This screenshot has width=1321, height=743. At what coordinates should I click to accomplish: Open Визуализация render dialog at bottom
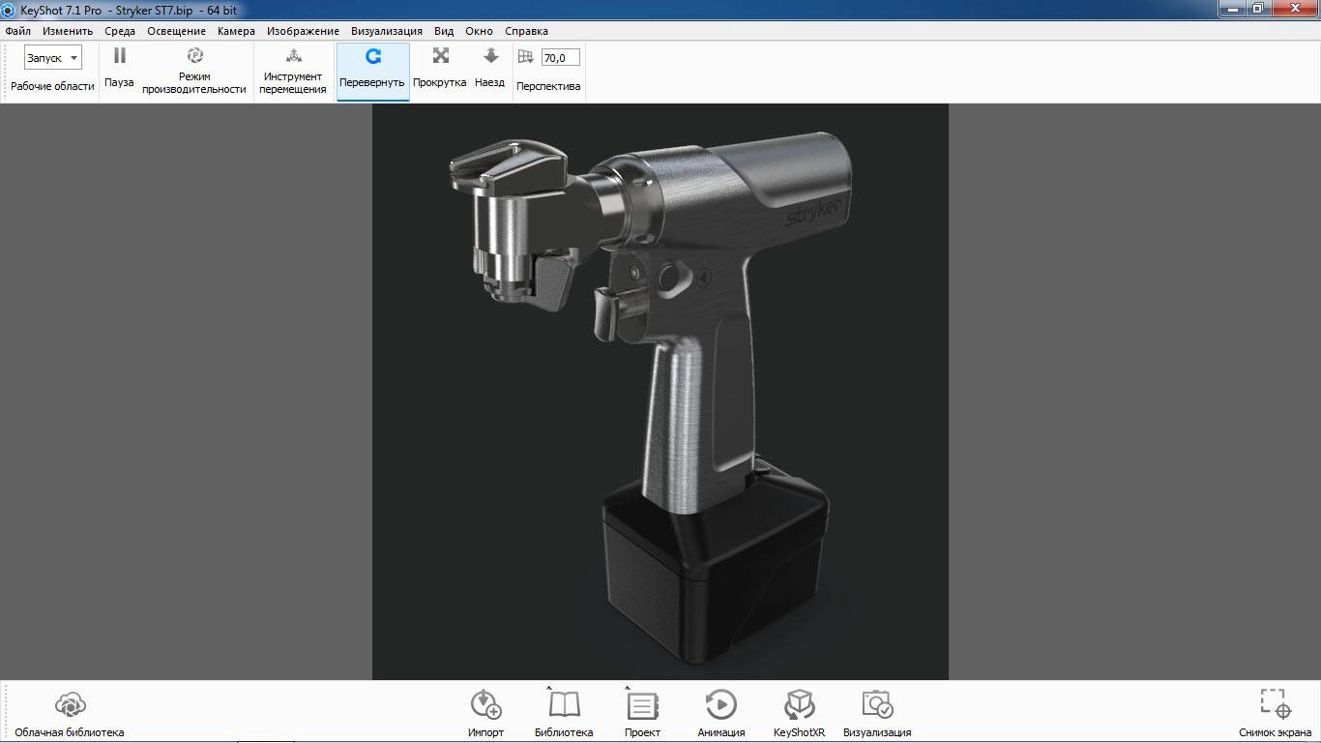coord(877,714)
